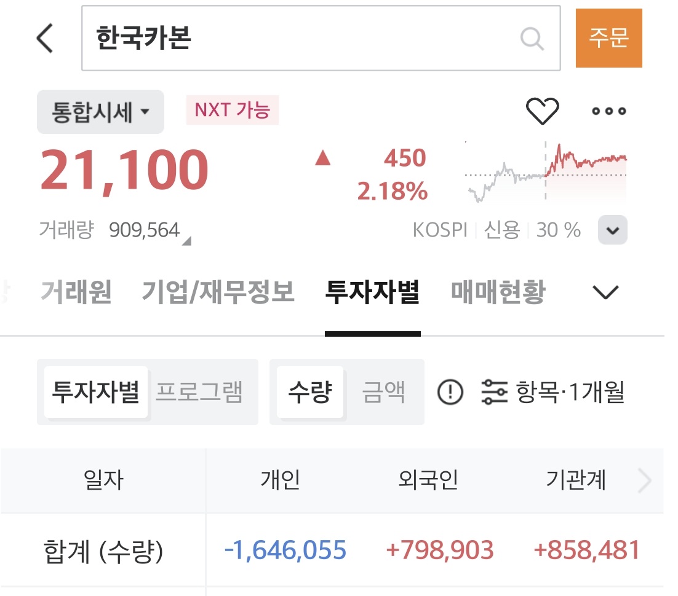Switch view to 금액 amount

pyautogui.click(x=383, y=392)
